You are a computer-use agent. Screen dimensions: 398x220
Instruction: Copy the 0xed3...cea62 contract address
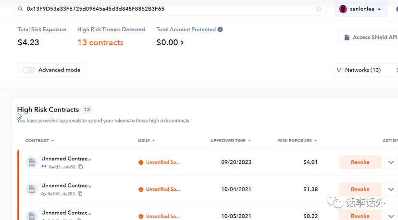pyautogui.click(x=81, y=167)
